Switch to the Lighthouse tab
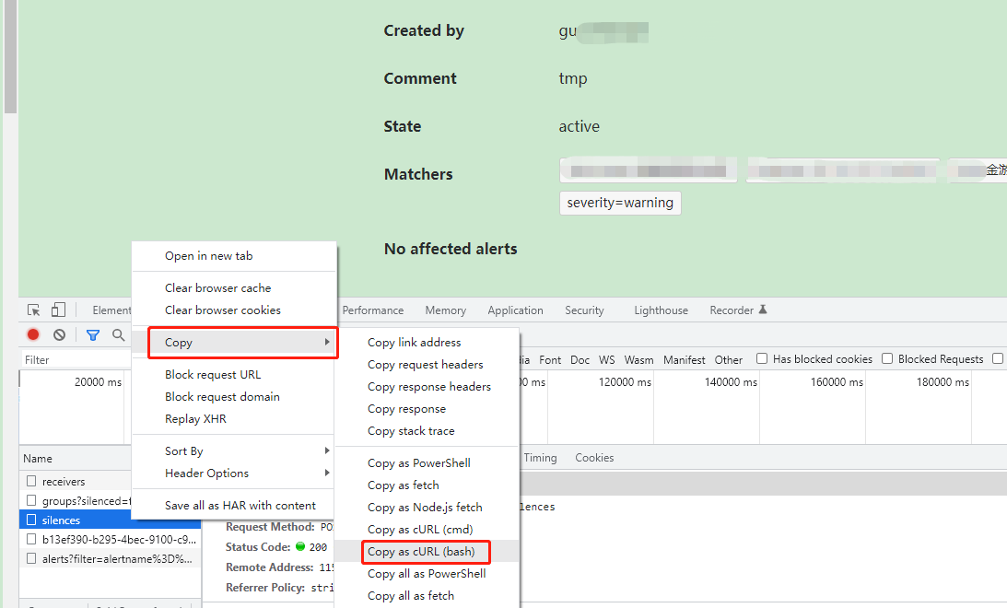1007x608 pixels. [661, 310]
